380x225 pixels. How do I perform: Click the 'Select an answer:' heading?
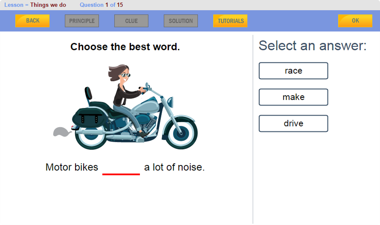313,46
